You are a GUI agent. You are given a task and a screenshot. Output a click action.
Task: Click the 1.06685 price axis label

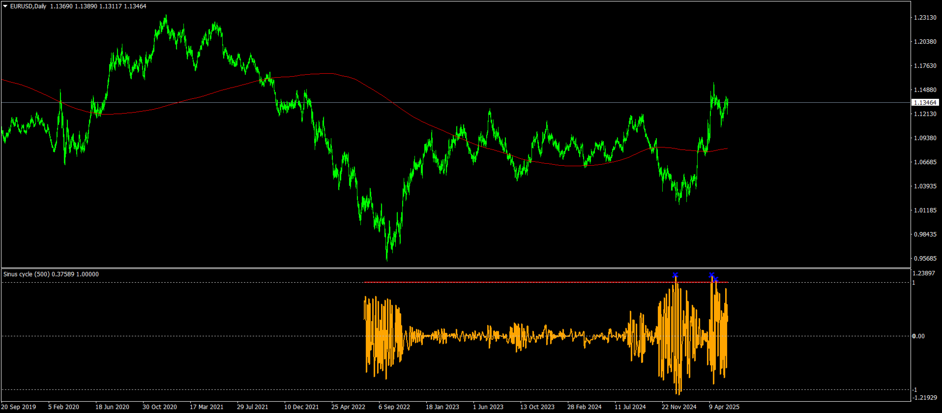coord(925,162)
